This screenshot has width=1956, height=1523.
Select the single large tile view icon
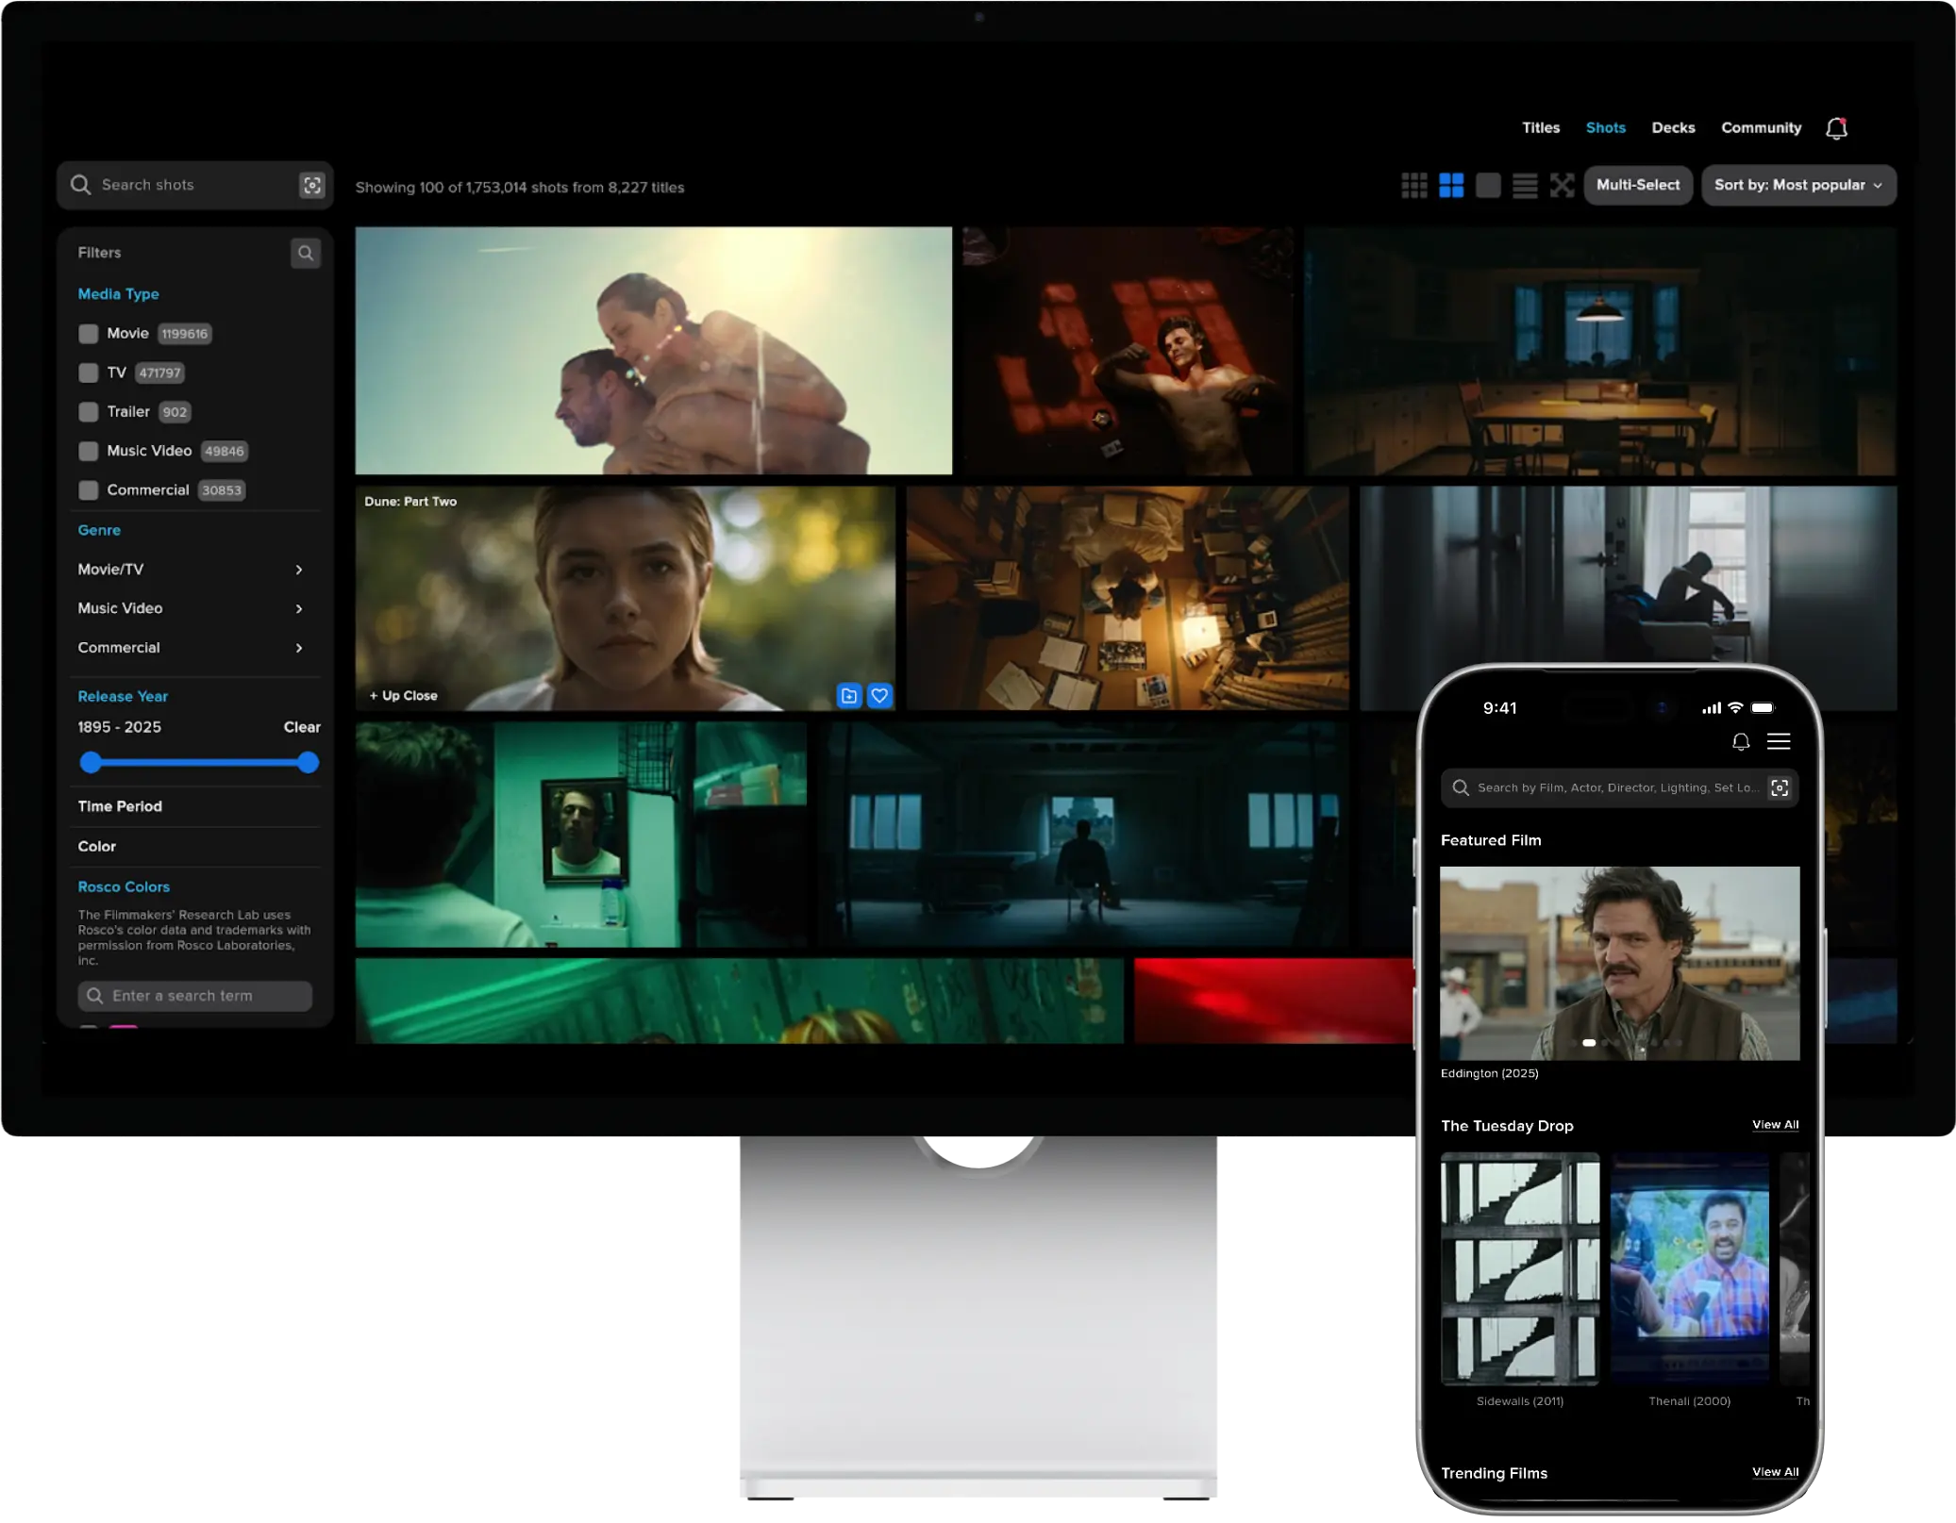point(1488,186)
